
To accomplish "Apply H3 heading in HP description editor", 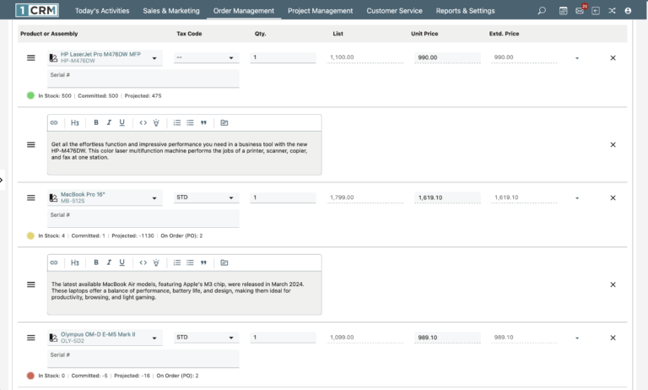I will click(75, 122).
